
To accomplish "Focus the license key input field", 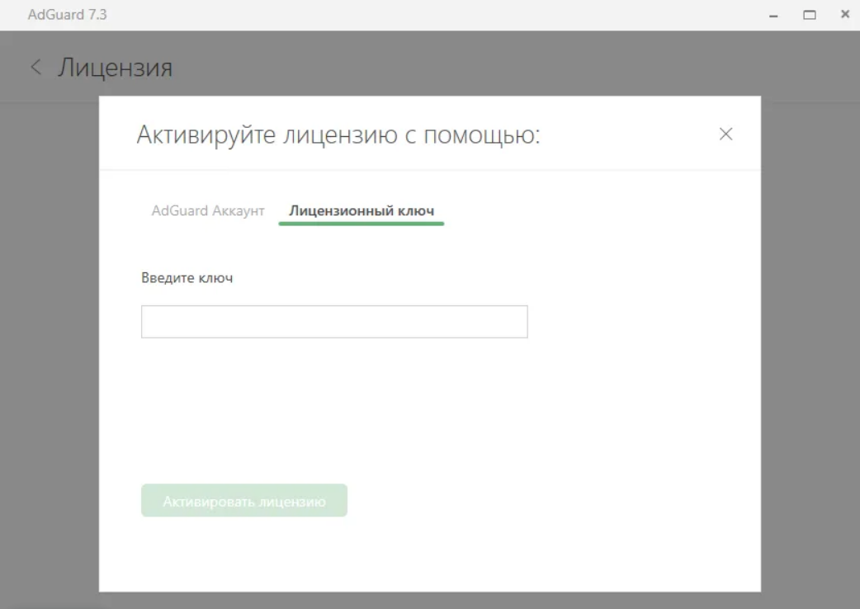I will tap(334, 322).
